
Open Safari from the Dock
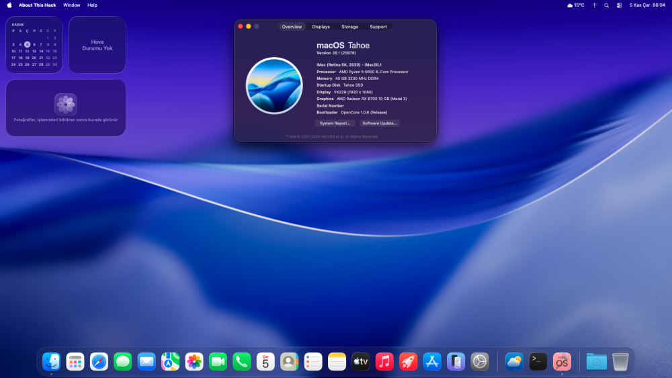coord(99,362)
